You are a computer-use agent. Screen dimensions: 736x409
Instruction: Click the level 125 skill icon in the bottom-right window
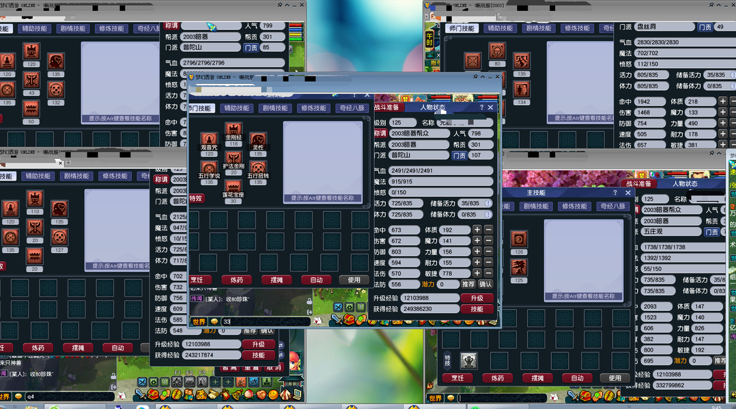point(519,267)
